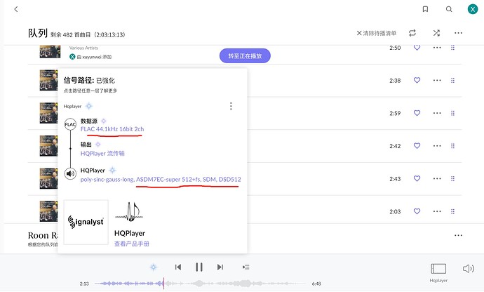Open search with the magnifier icon
484x292 pixels.
coord(449,9)
